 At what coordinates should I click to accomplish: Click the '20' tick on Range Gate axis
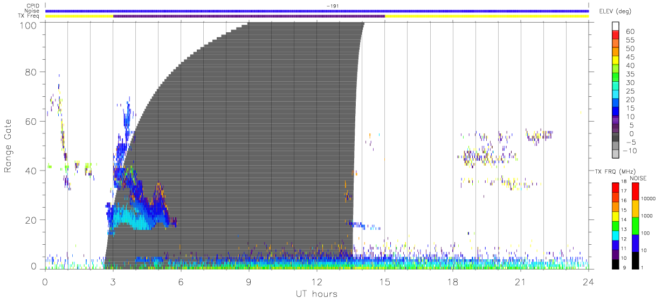coord(31,220)
